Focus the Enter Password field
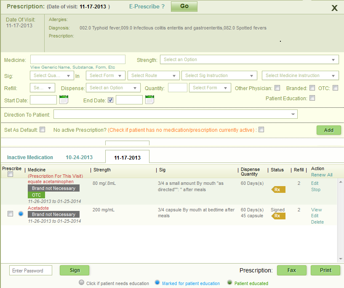This screenshot has width=344, height=288. (31, 270)
